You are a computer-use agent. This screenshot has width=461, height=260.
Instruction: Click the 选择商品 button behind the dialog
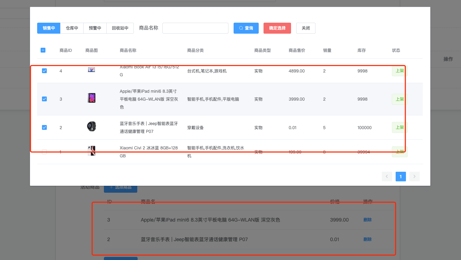pos(120,188)
